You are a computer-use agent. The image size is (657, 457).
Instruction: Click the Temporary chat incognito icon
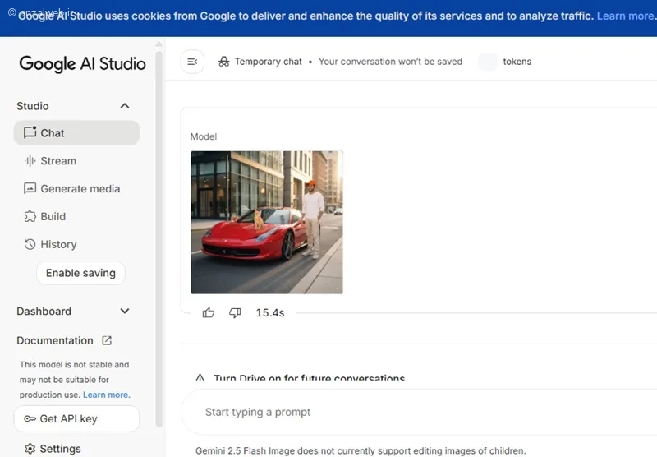coord(223,62)
